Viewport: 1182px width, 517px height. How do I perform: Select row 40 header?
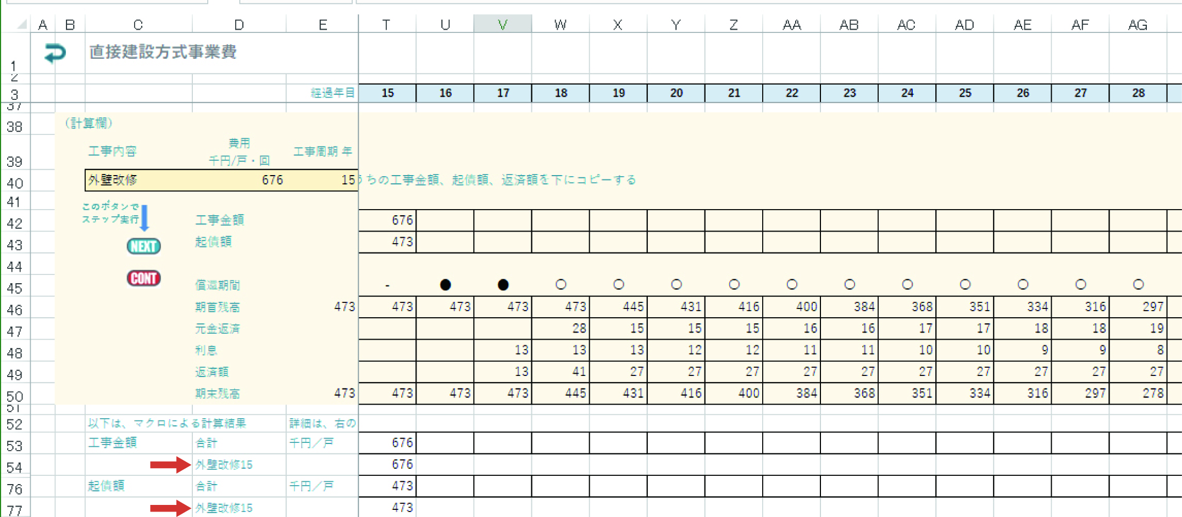point(15,183)
